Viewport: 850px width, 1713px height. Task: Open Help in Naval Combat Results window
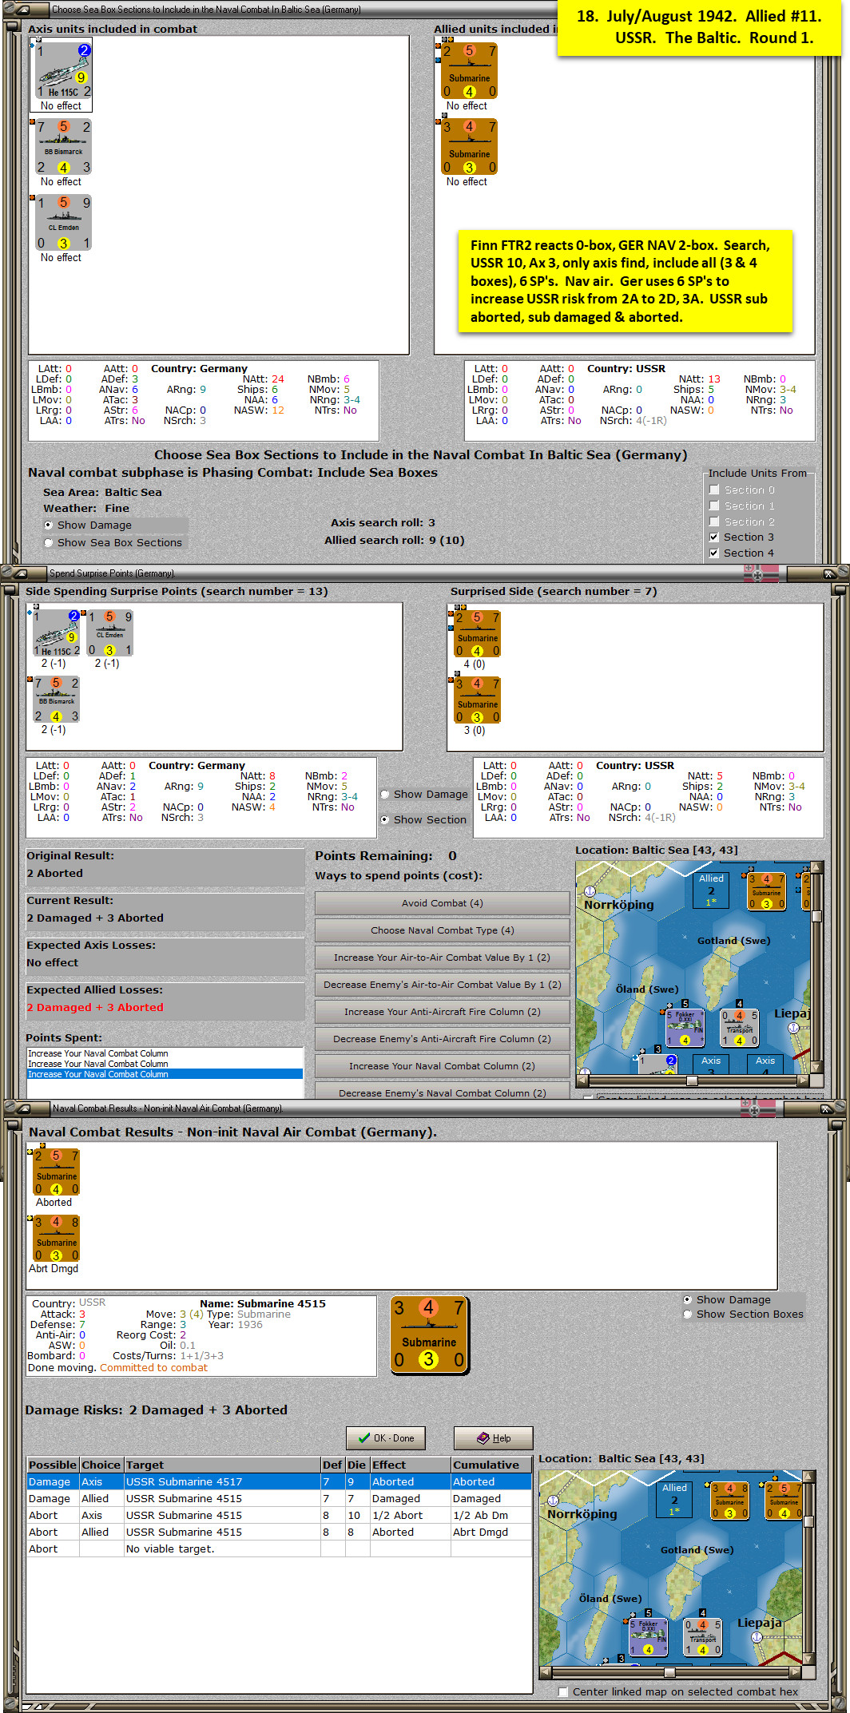(493, 1438)
